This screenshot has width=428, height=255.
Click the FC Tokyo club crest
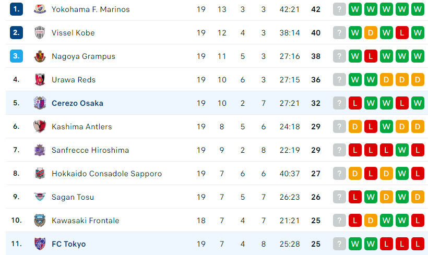coord(40,244)
